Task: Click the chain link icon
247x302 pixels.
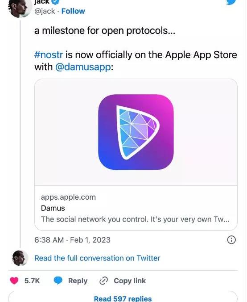Action: tap(103, 281)
